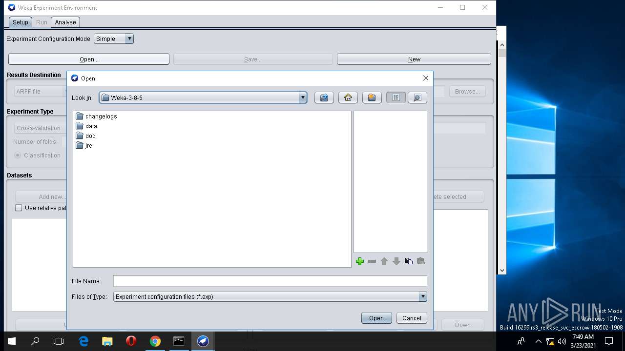Open Task View on taskbar
This screenshot has width=625, height=351.
(59, 341)
